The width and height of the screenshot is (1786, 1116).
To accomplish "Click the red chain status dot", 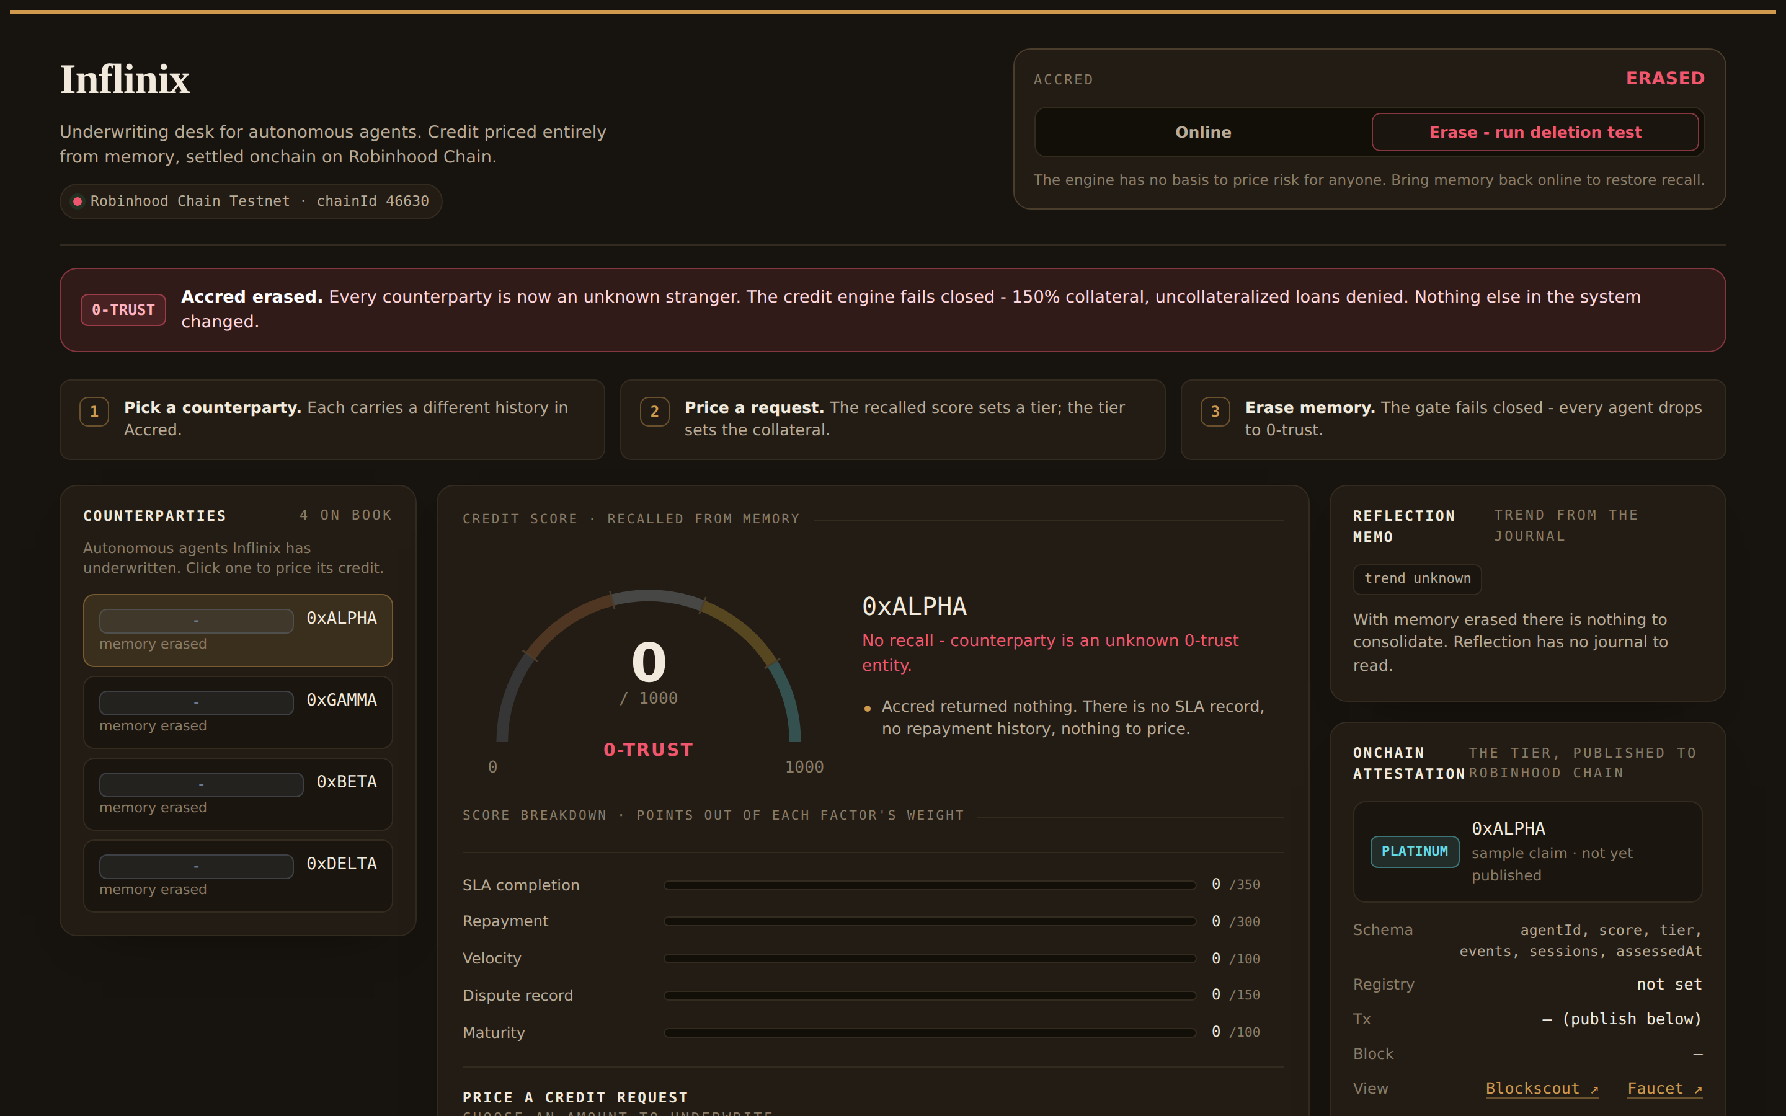I will [x=78, y=201].
